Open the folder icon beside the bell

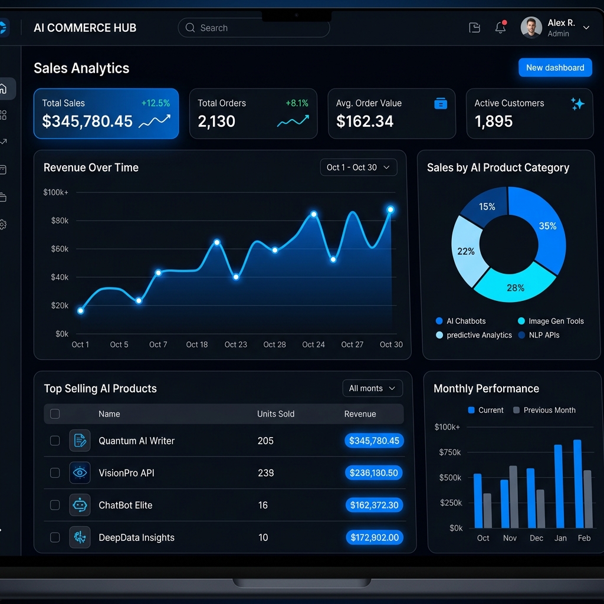[474, 28]
